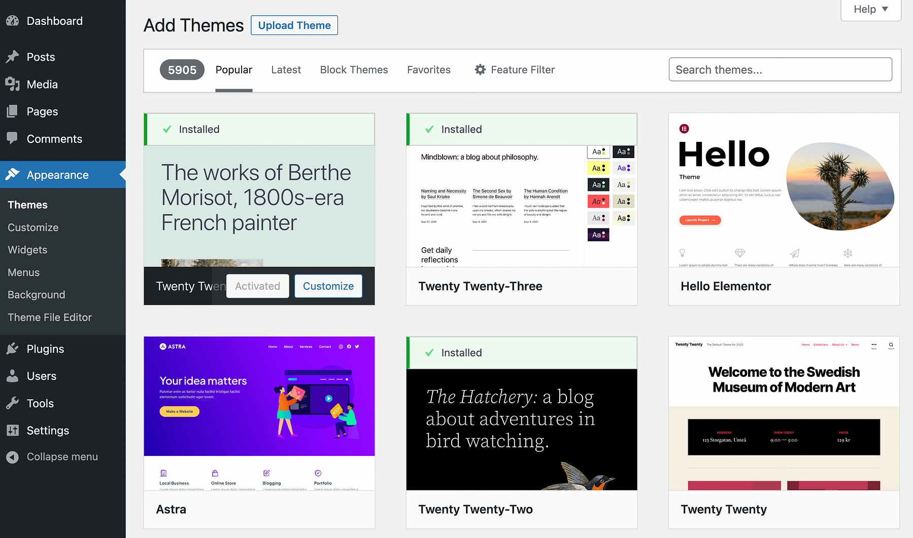Select the Posts pin icon
The width and height of the screenshot is (913, 538).
click(12, 57)
